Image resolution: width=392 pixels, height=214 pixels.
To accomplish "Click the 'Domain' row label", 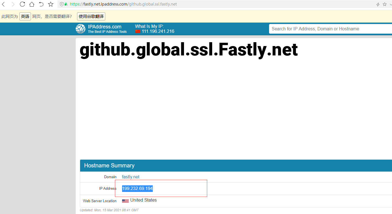I will pyautogui.click(x=110, y=177).
